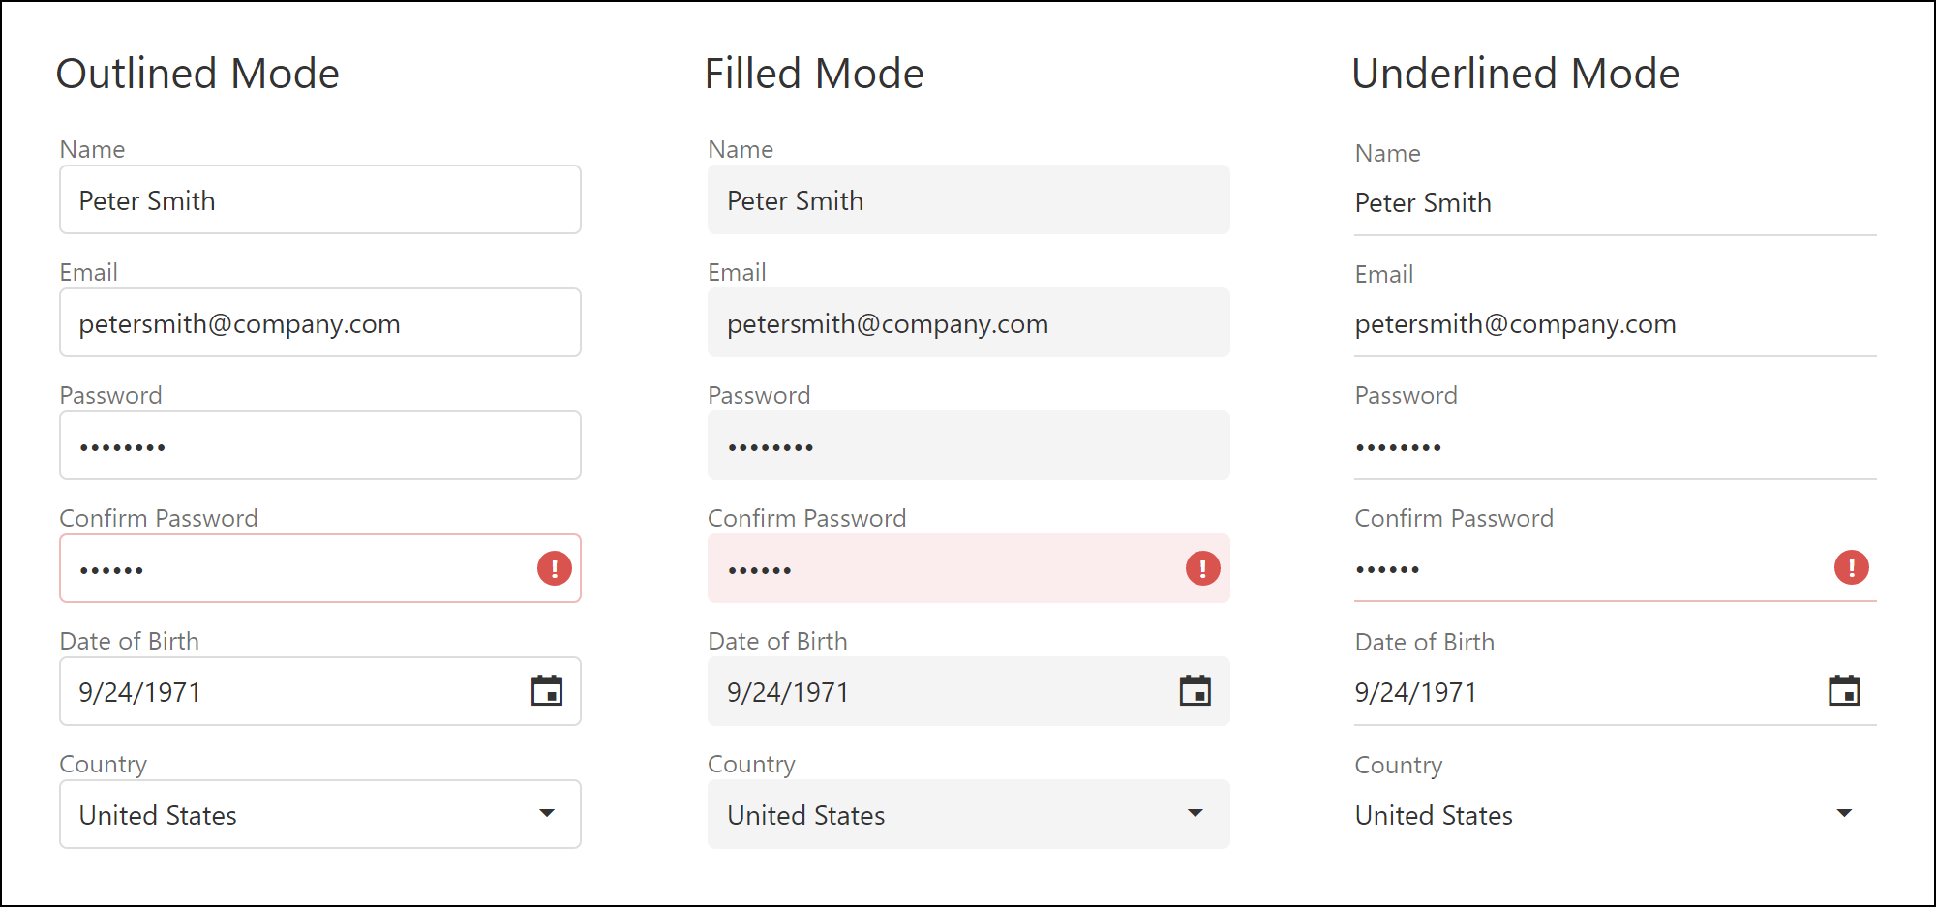This screenshot has width=1936, height=907.
Task: Click the error icon in Outlined Confirm Password
Action: (555, 568)
